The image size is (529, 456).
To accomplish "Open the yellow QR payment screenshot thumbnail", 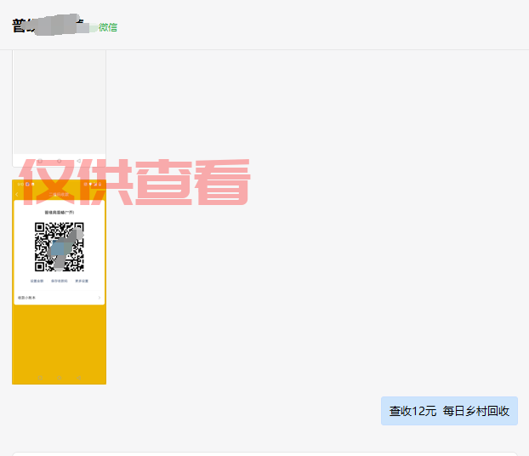I will click(59, 282).
